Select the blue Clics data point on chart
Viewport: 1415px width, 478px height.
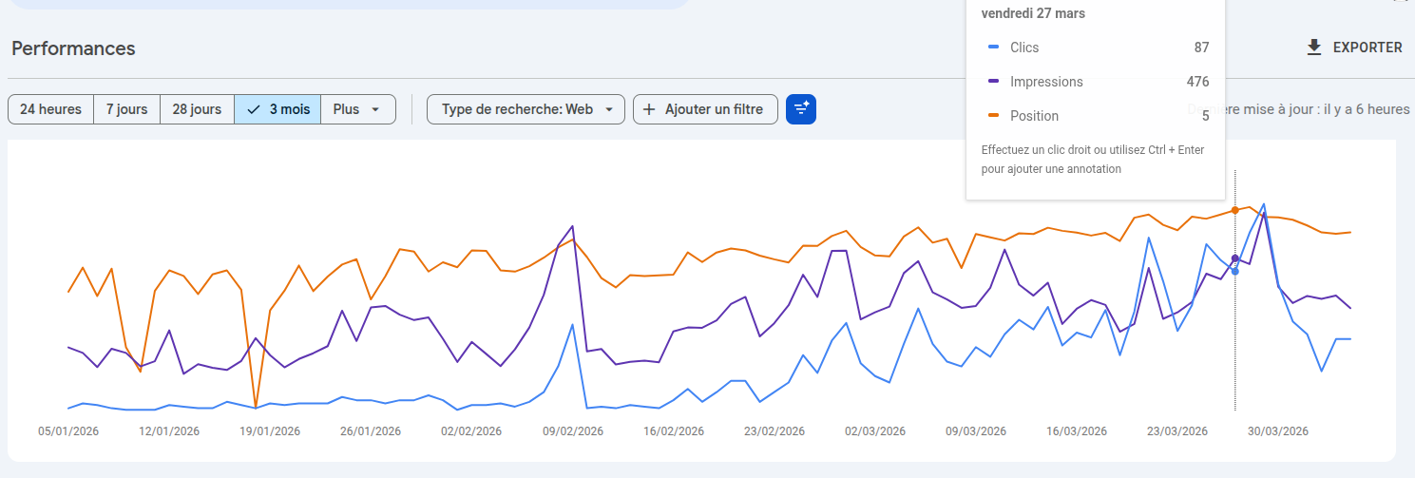pos(1234,272)
